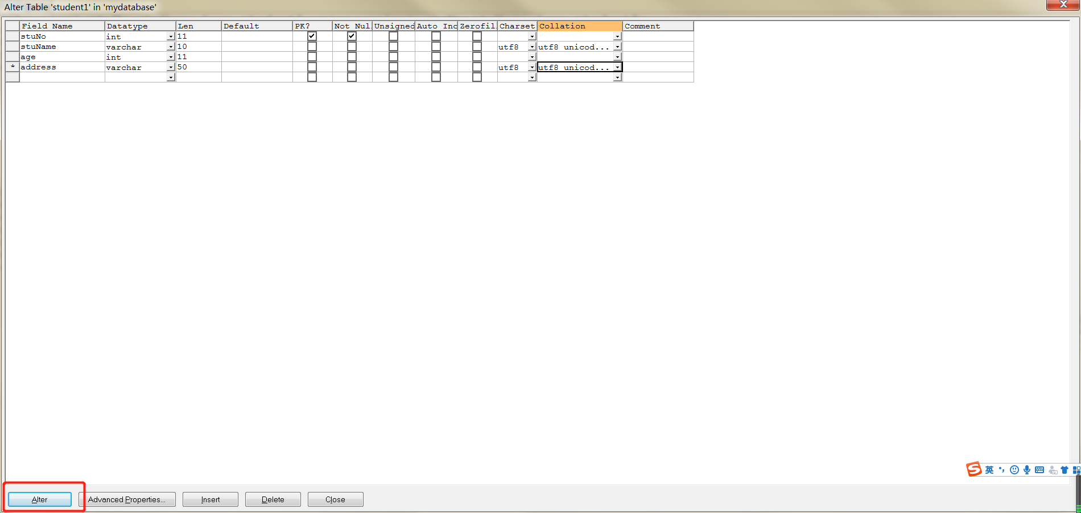Toggle punctuation mode icon on Sogou toolbar

point(1001,470)
